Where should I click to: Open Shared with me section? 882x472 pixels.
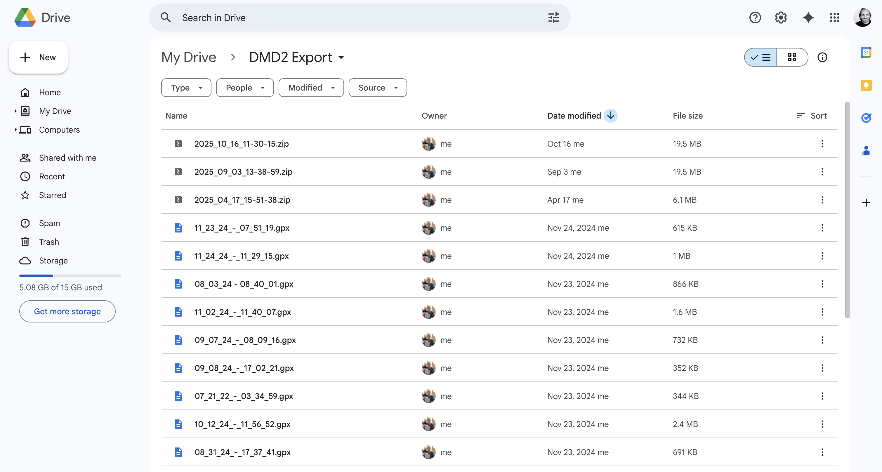click(x=67, y=157)
